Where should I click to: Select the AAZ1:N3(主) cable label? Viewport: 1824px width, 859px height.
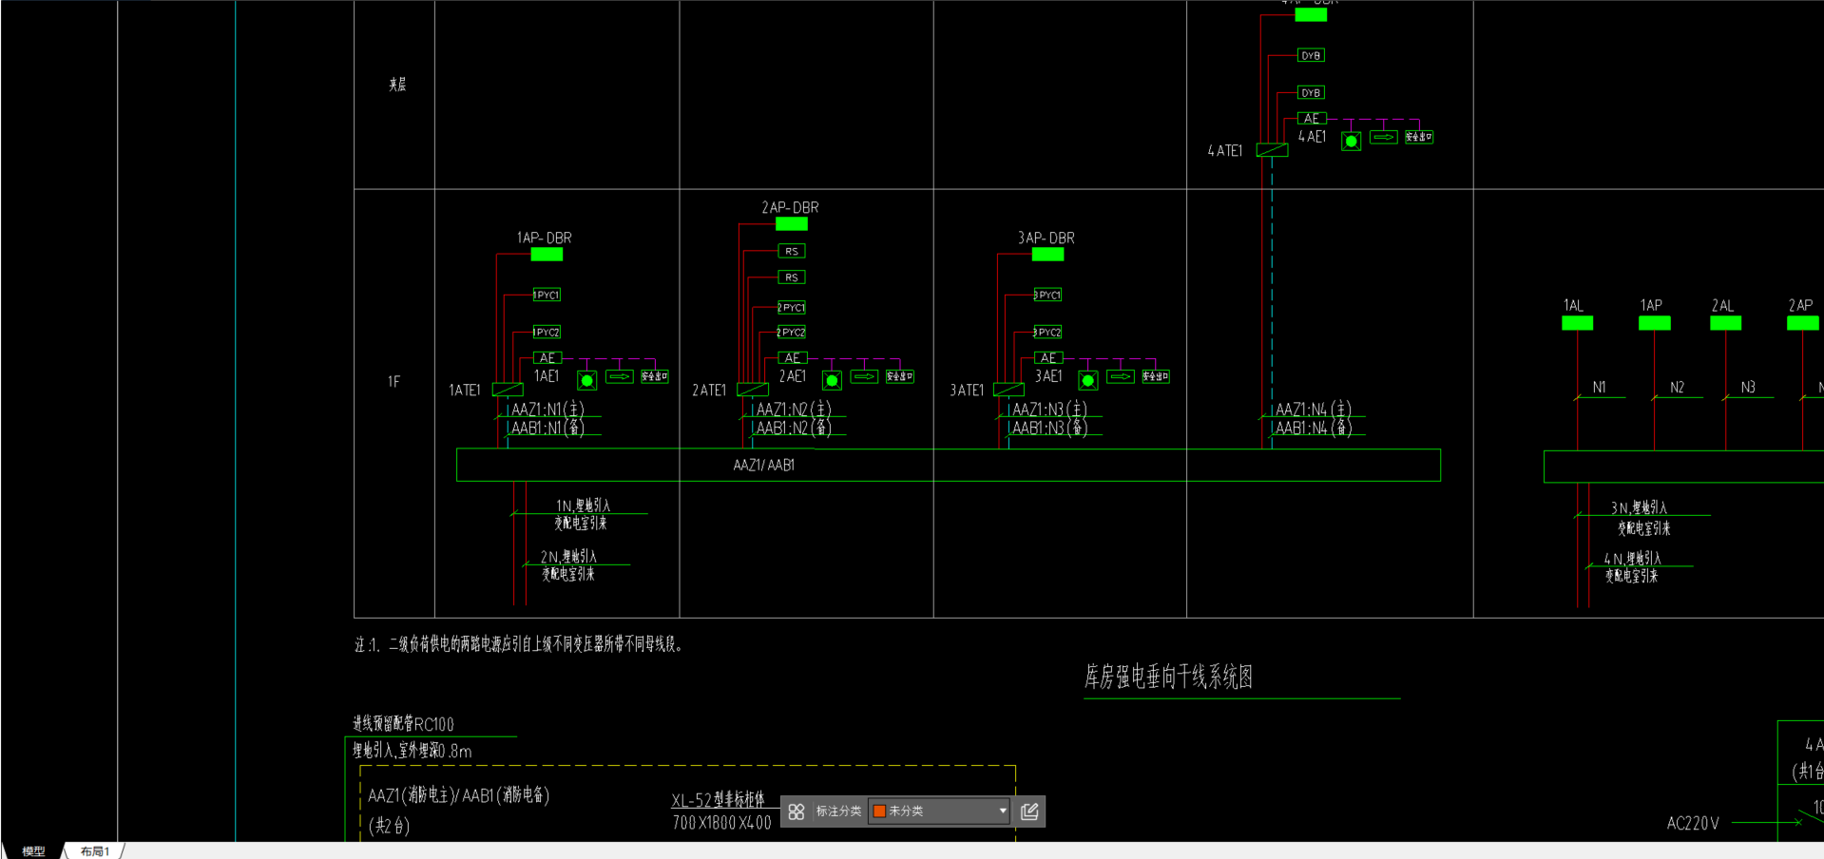[1049, 410]
